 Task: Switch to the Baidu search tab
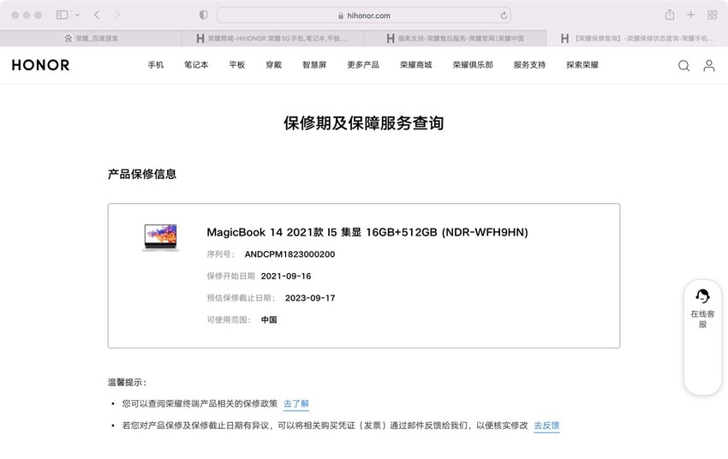pyautogui.click(x=91, y=39)
